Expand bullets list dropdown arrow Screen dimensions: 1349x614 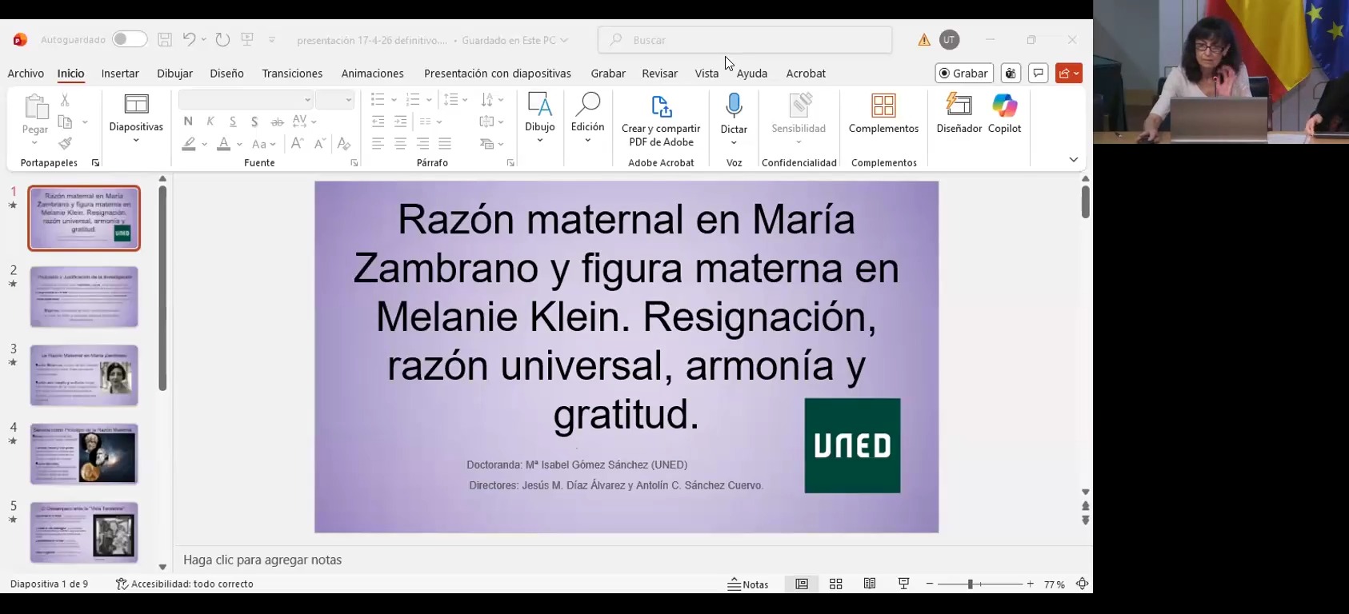click(394, 100)
